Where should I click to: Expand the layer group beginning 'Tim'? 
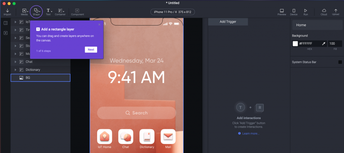(x=15, y=30)
